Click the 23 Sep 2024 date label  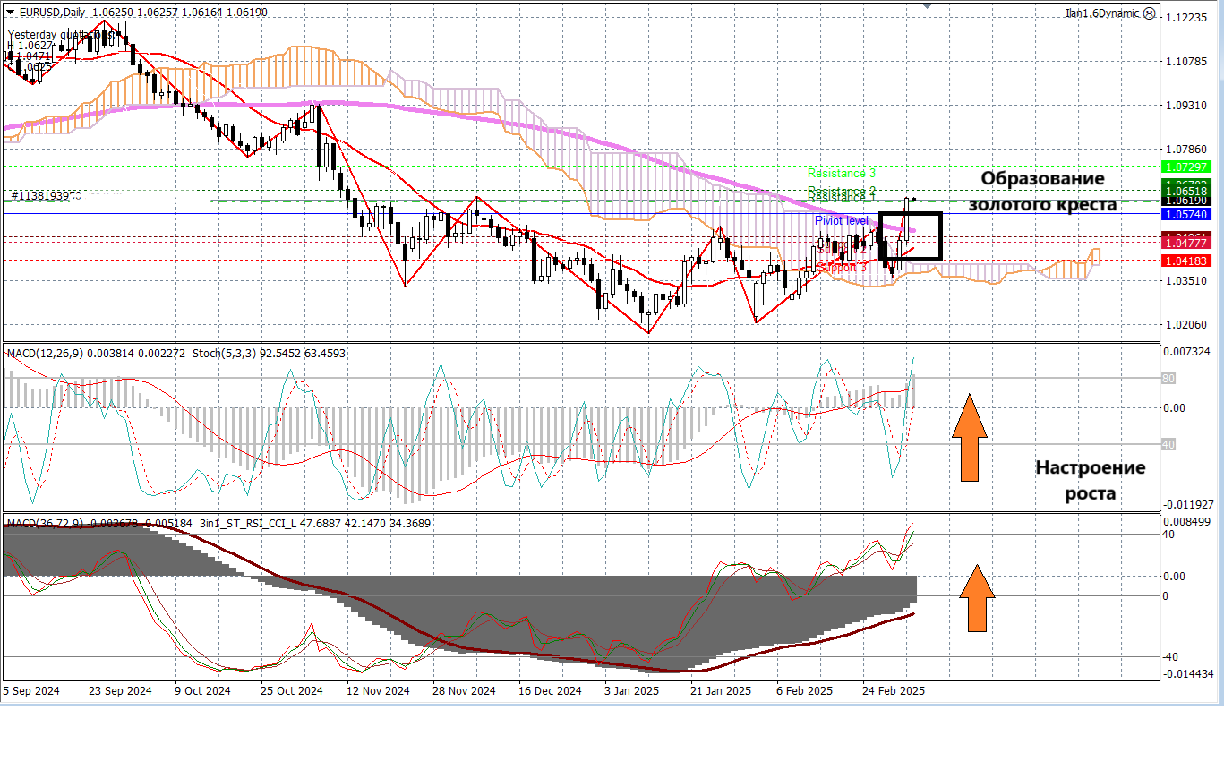(x=122, y=691)
